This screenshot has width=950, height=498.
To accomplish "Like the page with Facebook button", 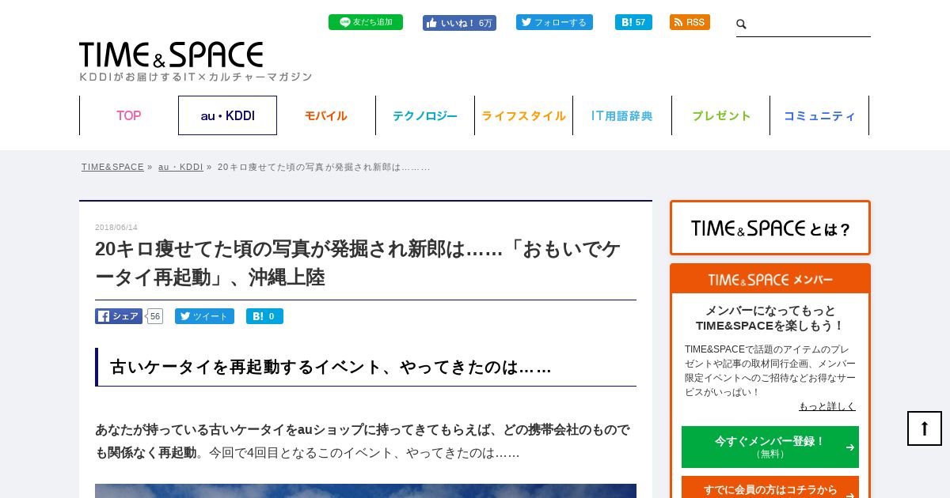I will [x=459, y=23].
